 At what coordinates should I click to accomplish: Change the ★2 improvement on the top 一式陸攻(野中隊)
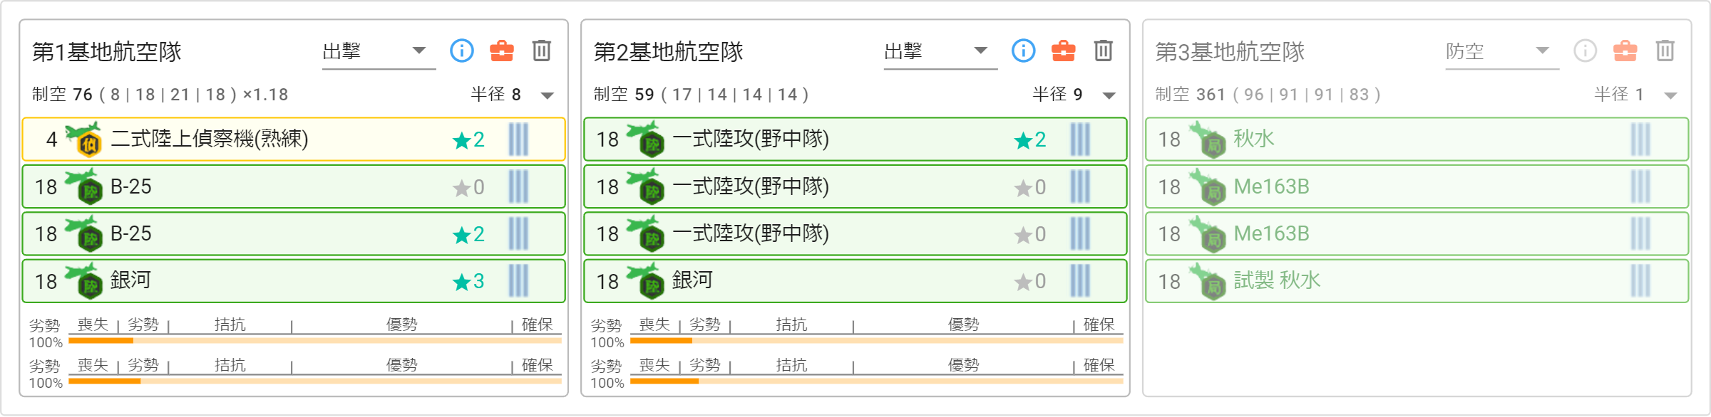[1031, 139]
